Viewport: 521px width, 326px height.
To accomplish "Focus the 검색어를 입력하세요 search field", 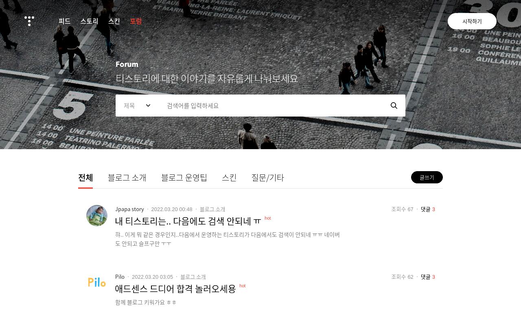I will click(273, 106).
